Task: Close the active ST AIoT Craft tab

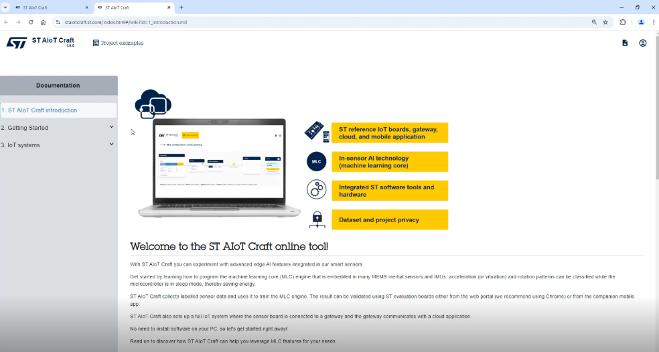Action: click(169, 7)
